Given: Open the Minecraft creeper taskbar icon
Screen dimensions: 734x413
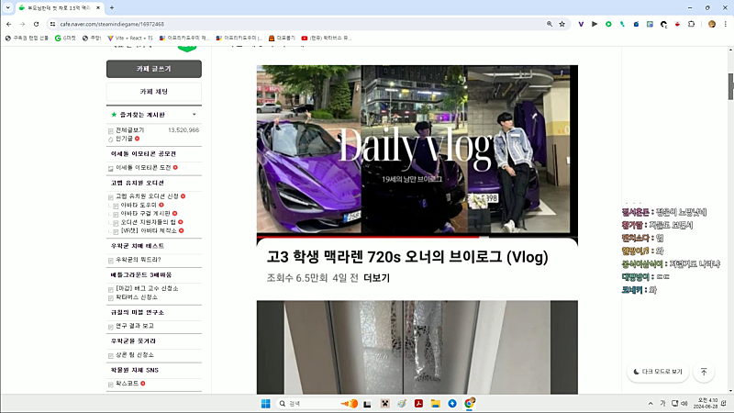Looking at the screenshot, I should coord(384,404).
